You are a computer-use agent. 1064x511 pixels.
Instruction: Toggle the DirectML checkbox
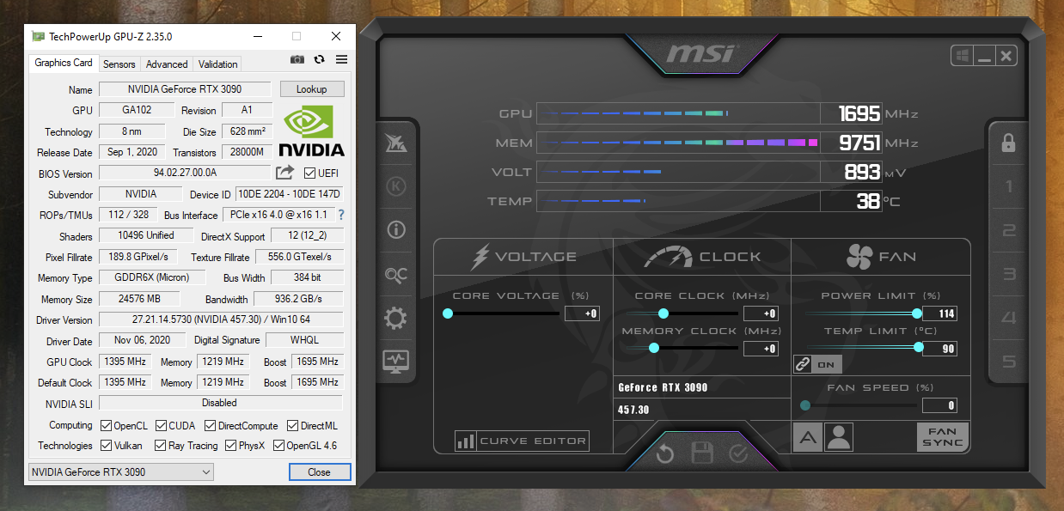(x=292, y=425)
